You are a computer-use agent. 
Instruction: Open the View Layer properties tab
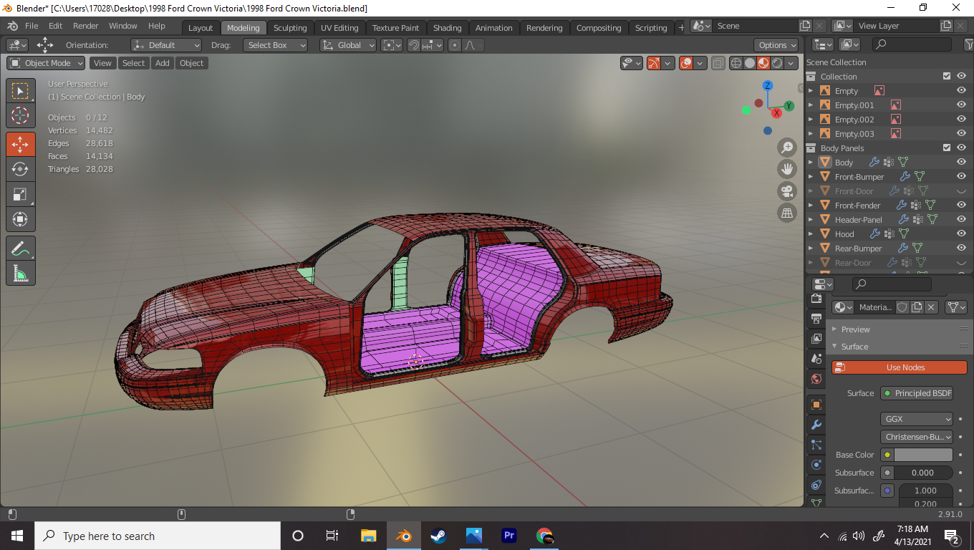click(x=816, y=338)
